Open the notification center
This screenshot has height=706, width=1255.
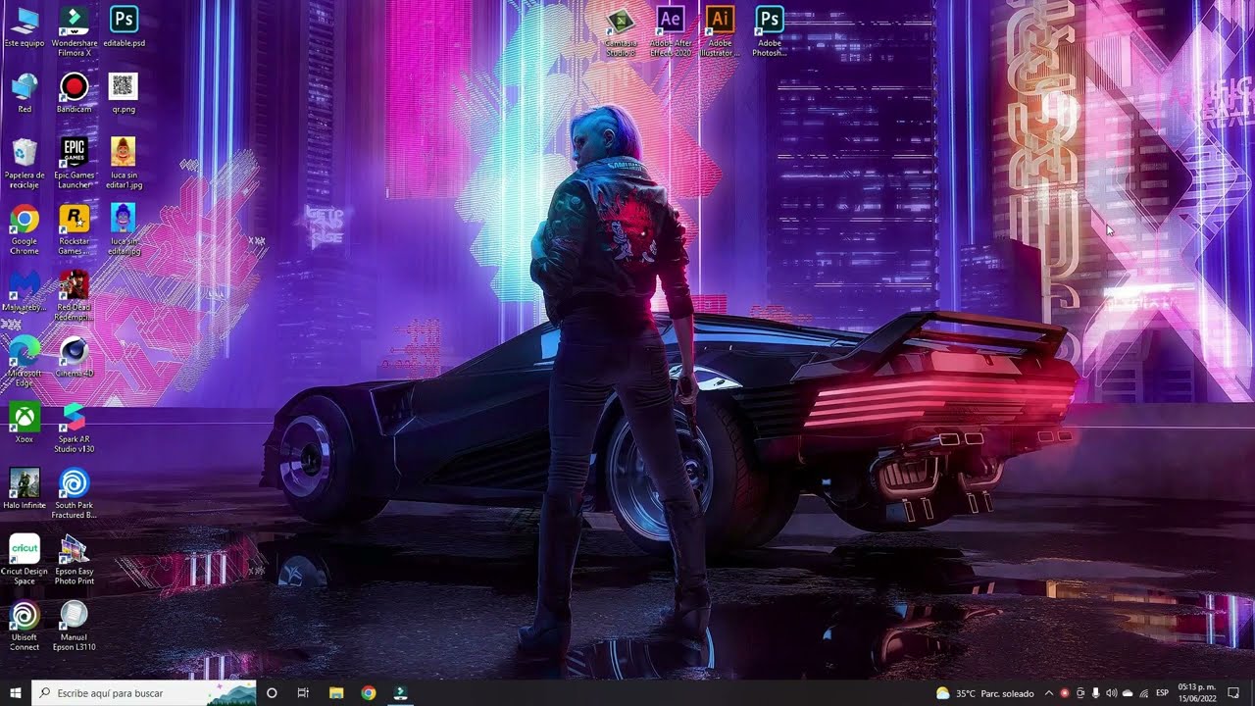(x=1234, y=693)
